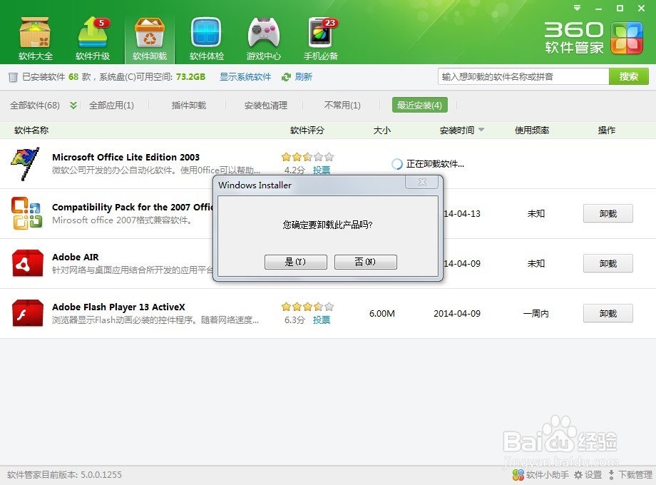Click the Adobe Flash Player 13 ActiveX title
Image resolution: width=656 pixels, height=485 pixels.
click(118, 307)
